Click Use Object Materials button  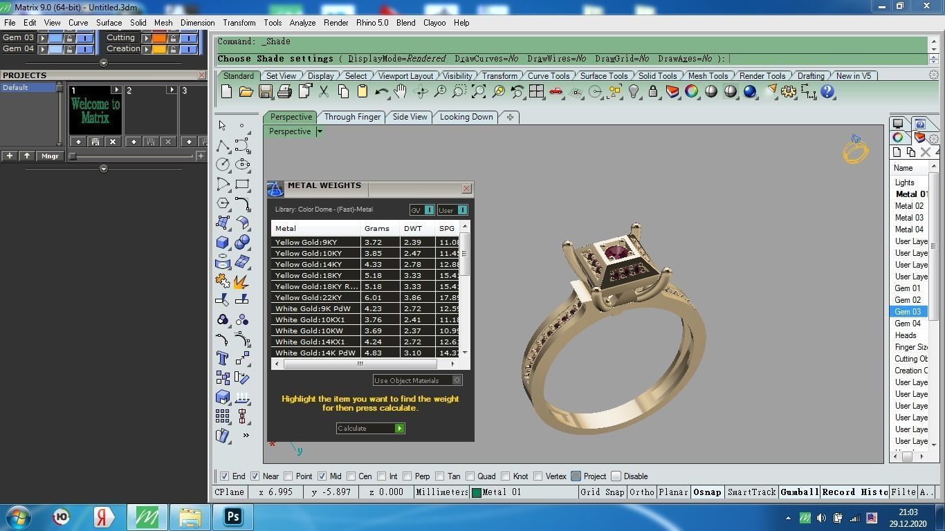(417, 380)
